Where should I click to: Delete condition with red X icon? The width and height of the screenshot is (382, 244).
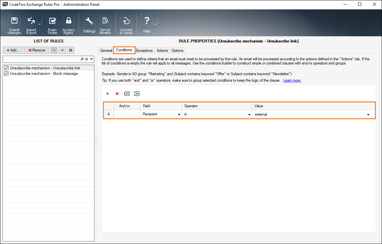[117, 94]
